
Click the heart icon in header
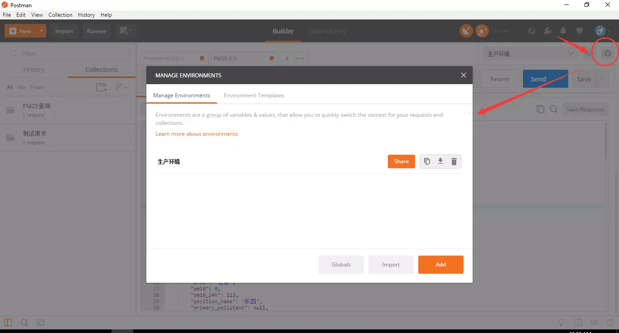tap(579, 31)
